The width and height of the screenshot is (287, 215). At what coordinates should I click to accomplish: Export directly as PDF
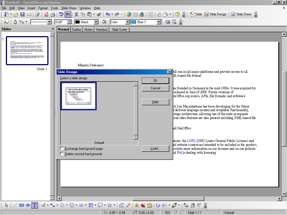click(46, 14)
